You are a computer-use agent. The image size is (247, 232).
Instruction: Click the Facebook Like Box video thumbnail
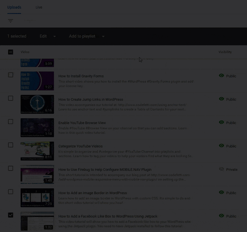click(x=37, y=221)
